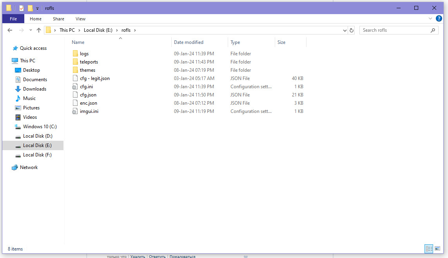448x258 pixels.
Task: Select the cfg - legit.json file icon
Action: pyautogui.click(x=75, y=78)
